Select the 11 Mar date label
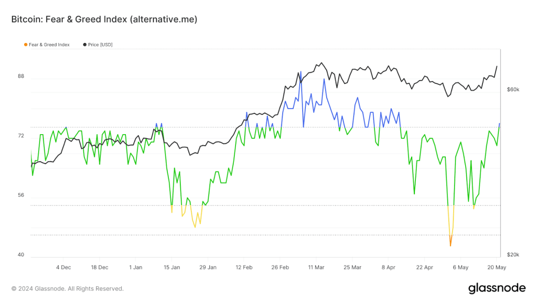Image resolution: width=537 pixels, height=302 pixels. 317,267
